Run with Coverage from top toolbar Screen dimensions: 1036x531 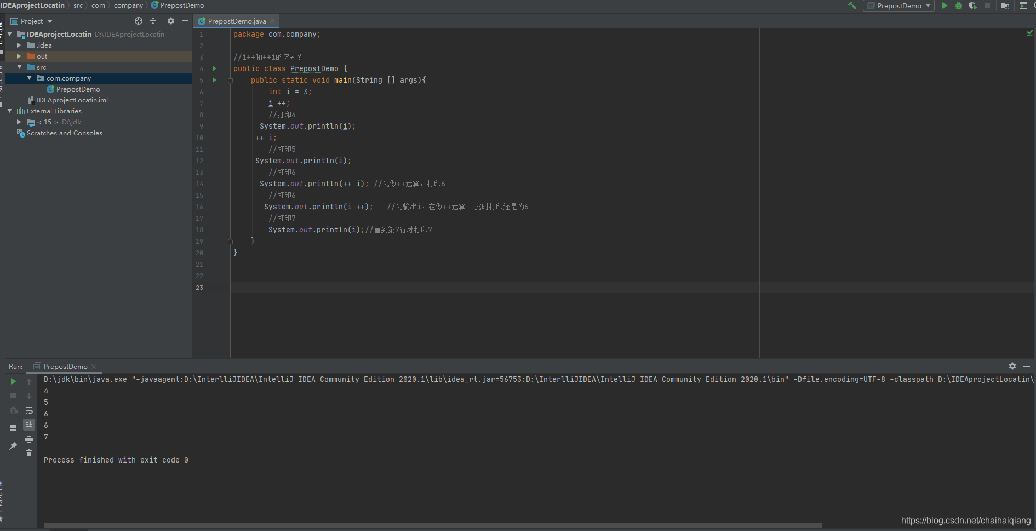point(973,5)
